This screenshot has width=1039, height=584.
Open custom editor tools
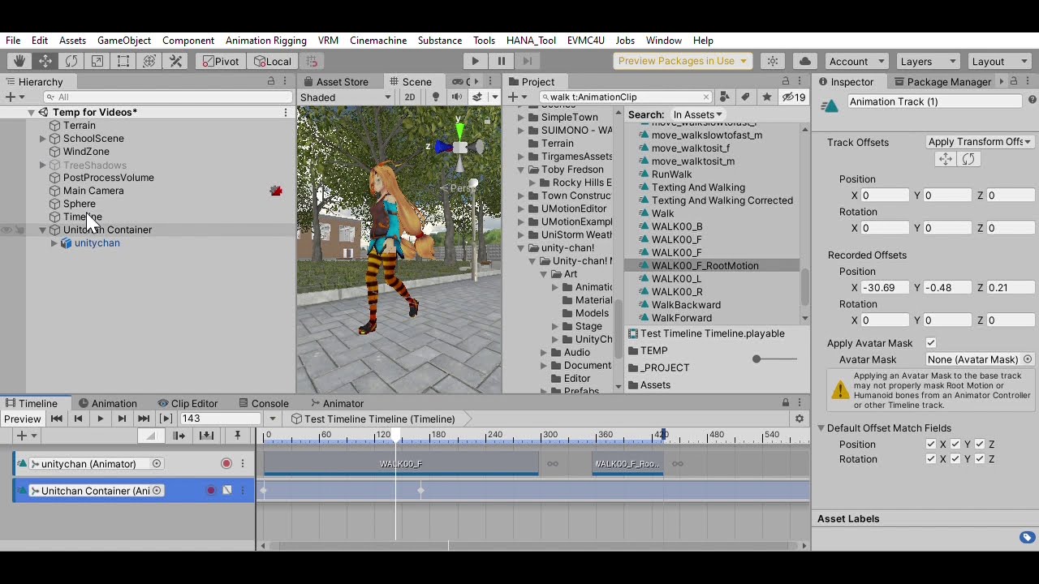click(175, 61)
